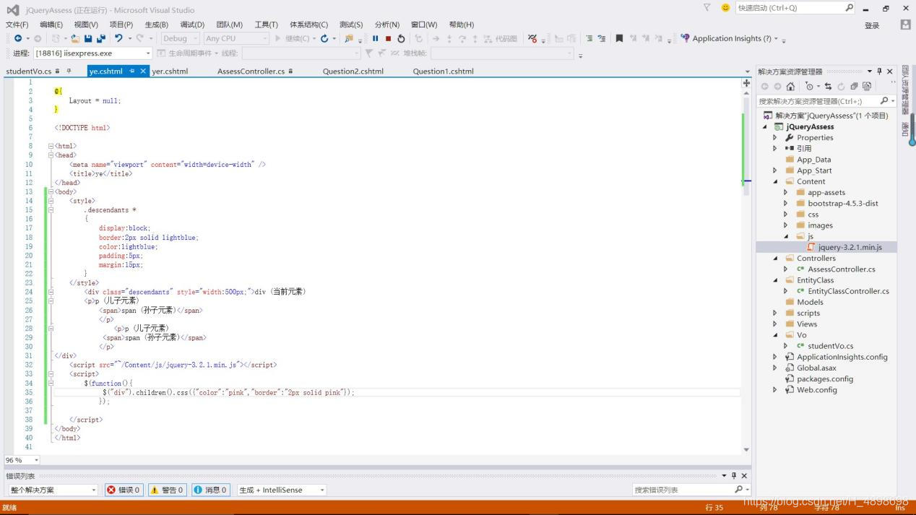Viewport: 916px width, 515px height.
Task: Click the Login (登录) link
Action: click(872, 25)
